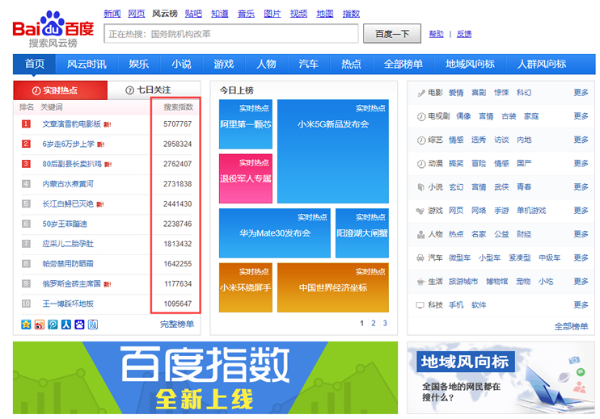Open 热点 in the navigation bar

[351, 64]
